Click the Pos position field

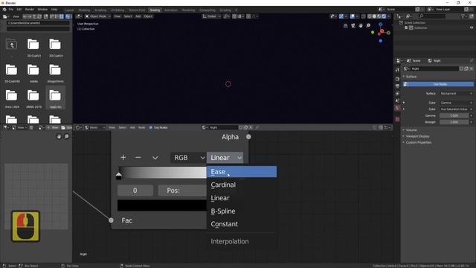pyautogui.click(x=182, y=191)
